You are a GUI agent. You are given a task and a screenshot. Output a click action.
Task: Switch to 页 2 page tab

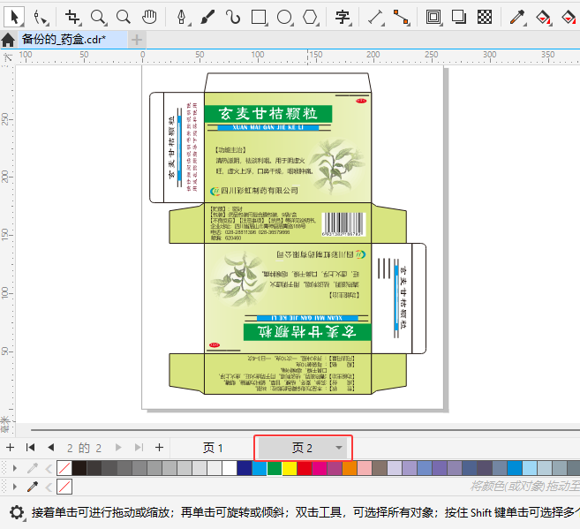[x=302, y=448]
